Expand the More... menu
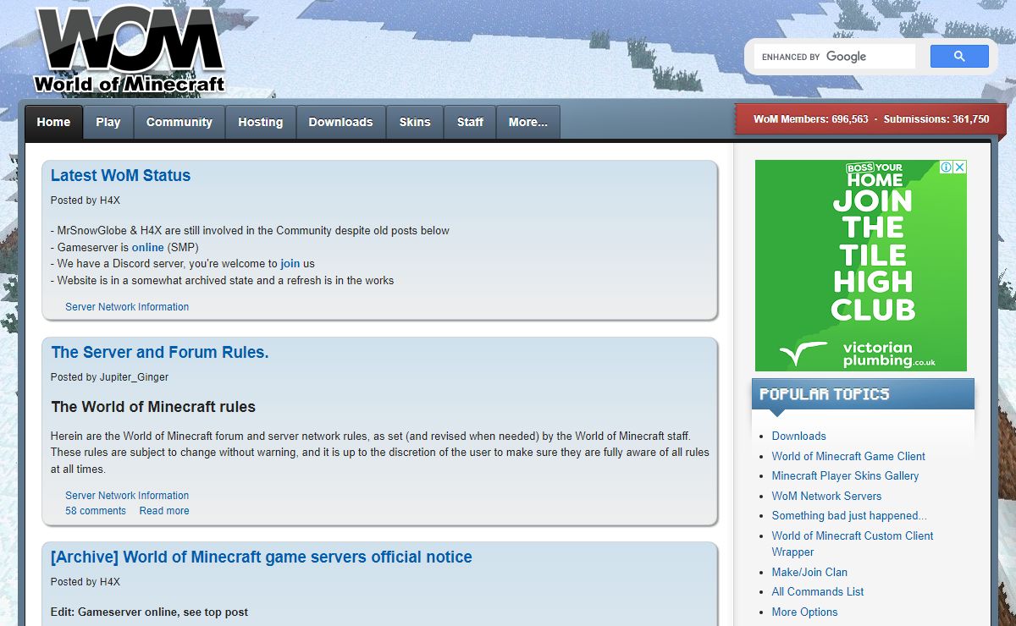 tap(527, 122)
